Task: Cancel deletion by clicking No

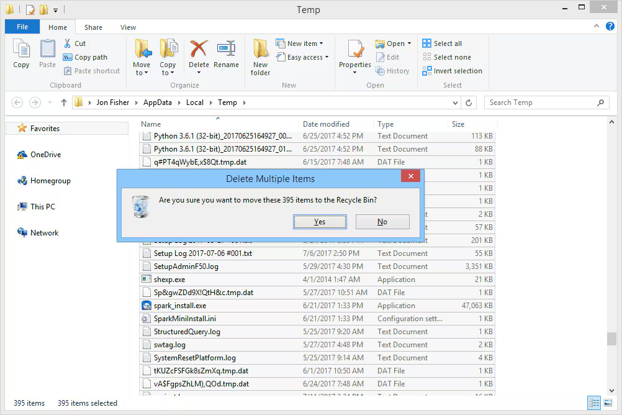Action: 382,222
